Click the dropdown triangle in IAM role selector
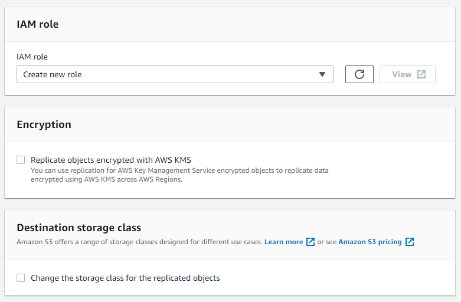The width and height of the screenshot is (461, 302). click(322, 74)
